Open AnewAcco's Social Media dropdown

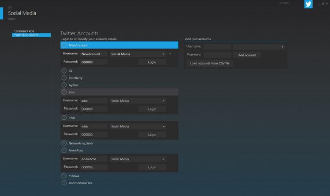pyautogui.click(x=138, y=159)
